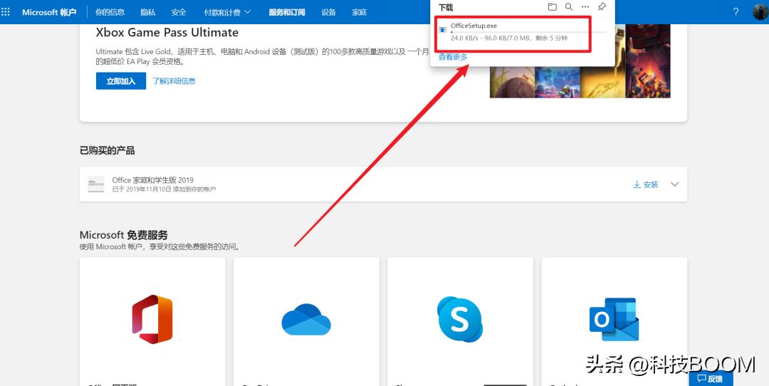Screen dimensions: 769x386
Task: Open downloads folder icon in panel
Action: click(552, 7)
